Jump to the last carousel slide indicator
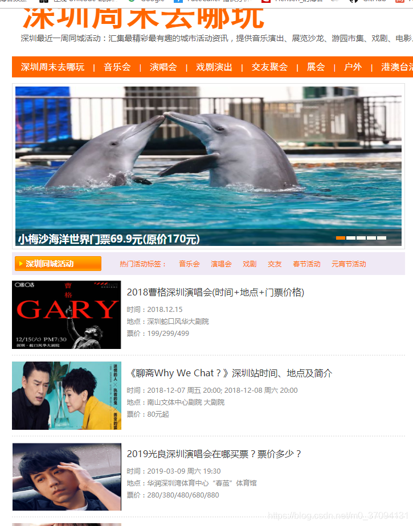 pos(382,238)
